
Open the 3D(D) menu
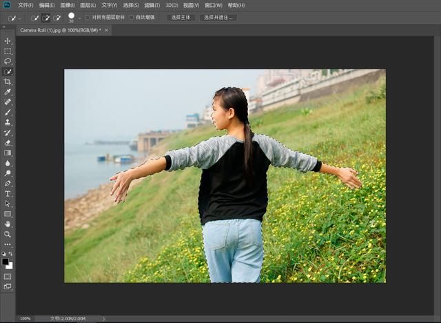pyautogui.click(x=172, y=5)
